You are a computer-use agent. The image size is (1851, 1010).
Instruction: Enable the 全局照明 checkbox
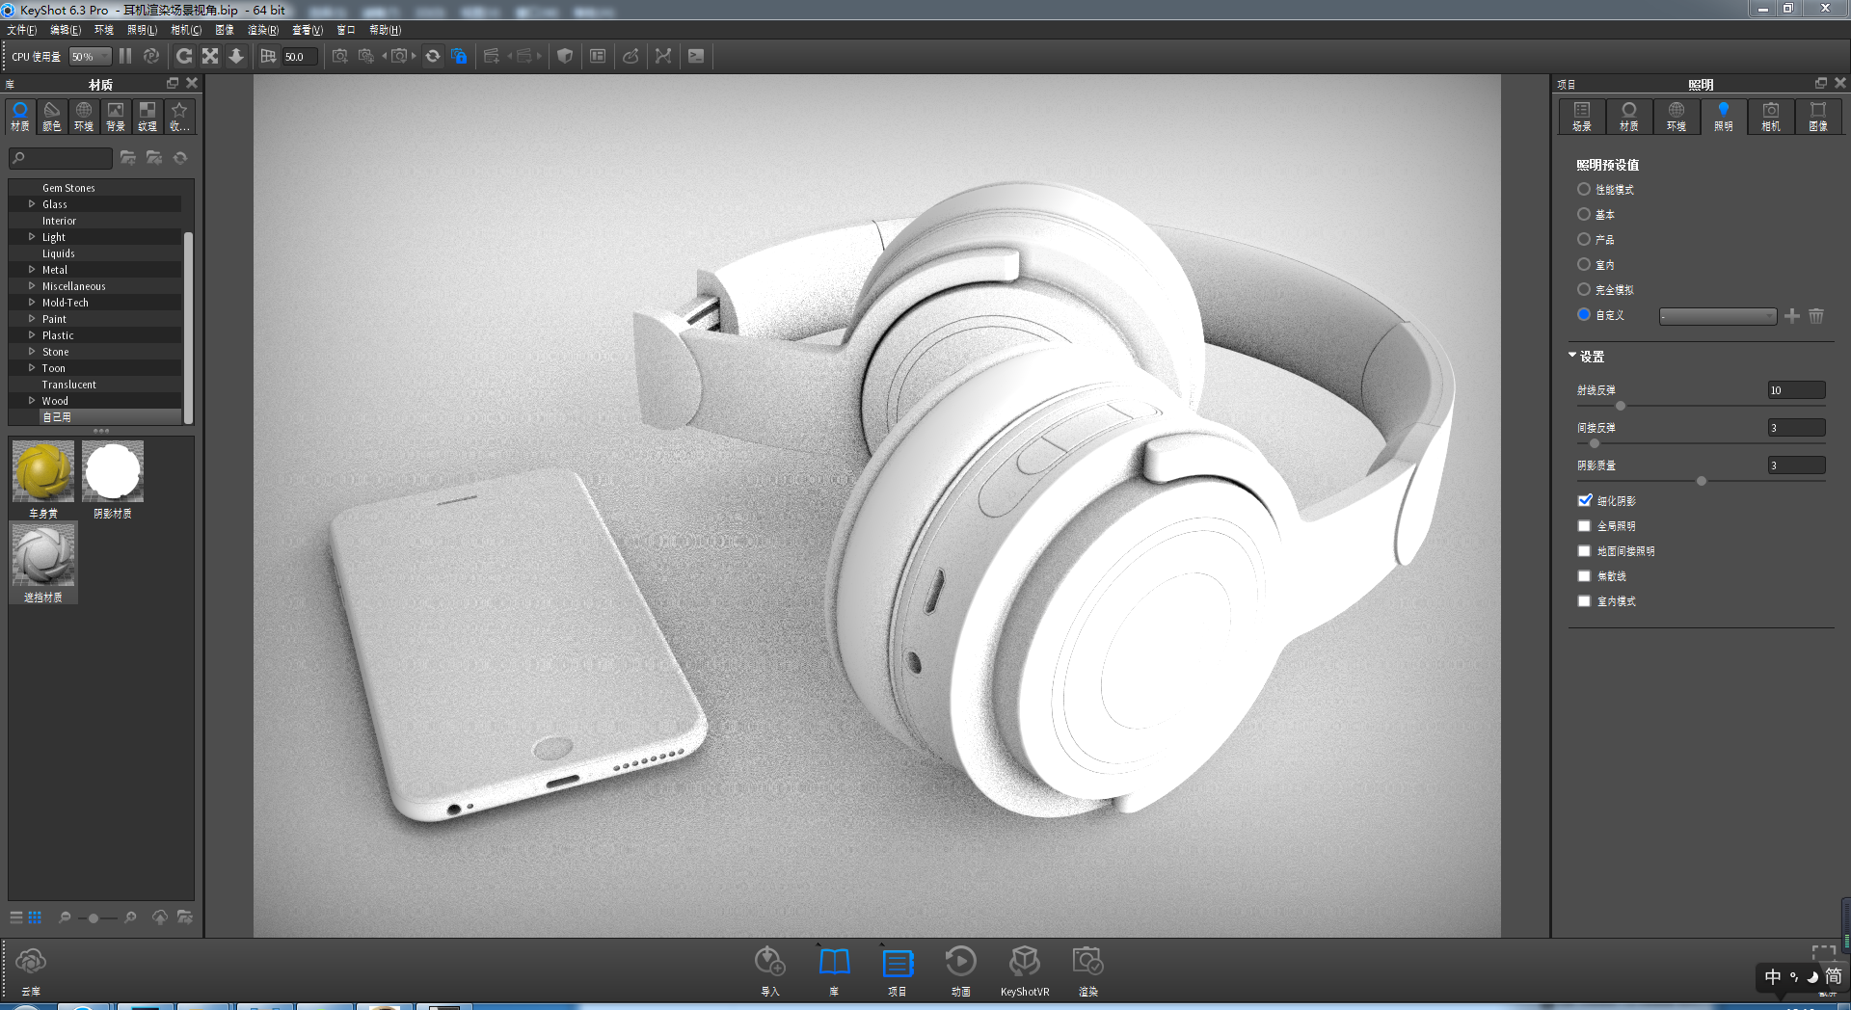click(1583, 525)
